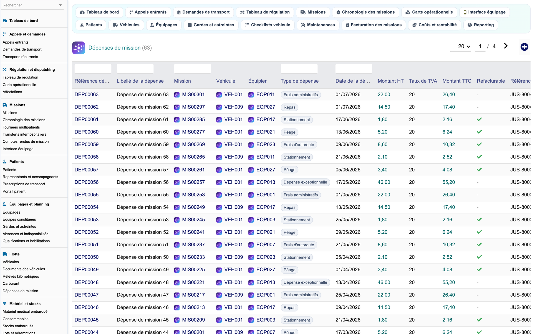The image size is (540, 334).
Task: Open the Tableau de régulation tab
Action: [x=265, y=12]
